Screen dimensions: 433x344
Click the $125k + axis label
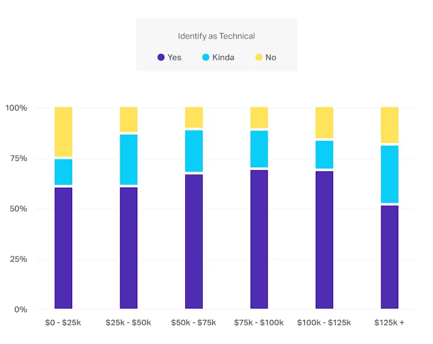coord(390,322)
